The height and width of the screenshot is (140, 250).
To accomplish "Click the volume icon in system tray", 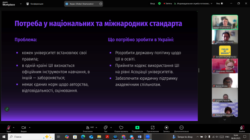I will coord(217,136).
